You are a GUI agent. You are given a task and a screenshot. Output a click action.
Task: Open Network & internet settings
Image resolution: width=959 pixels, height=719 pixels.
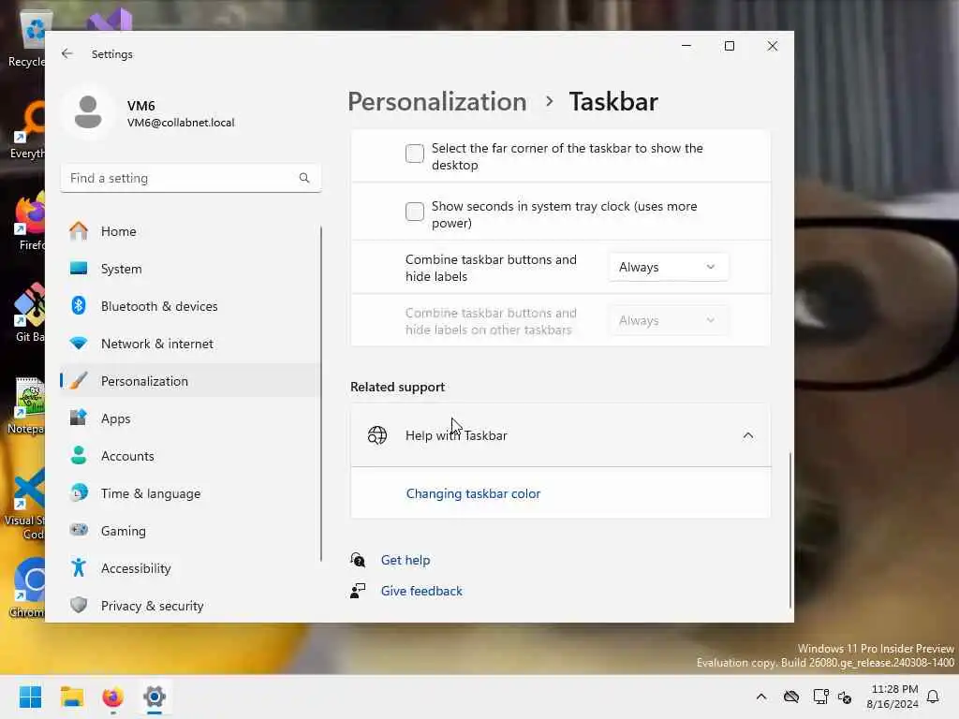190,344
